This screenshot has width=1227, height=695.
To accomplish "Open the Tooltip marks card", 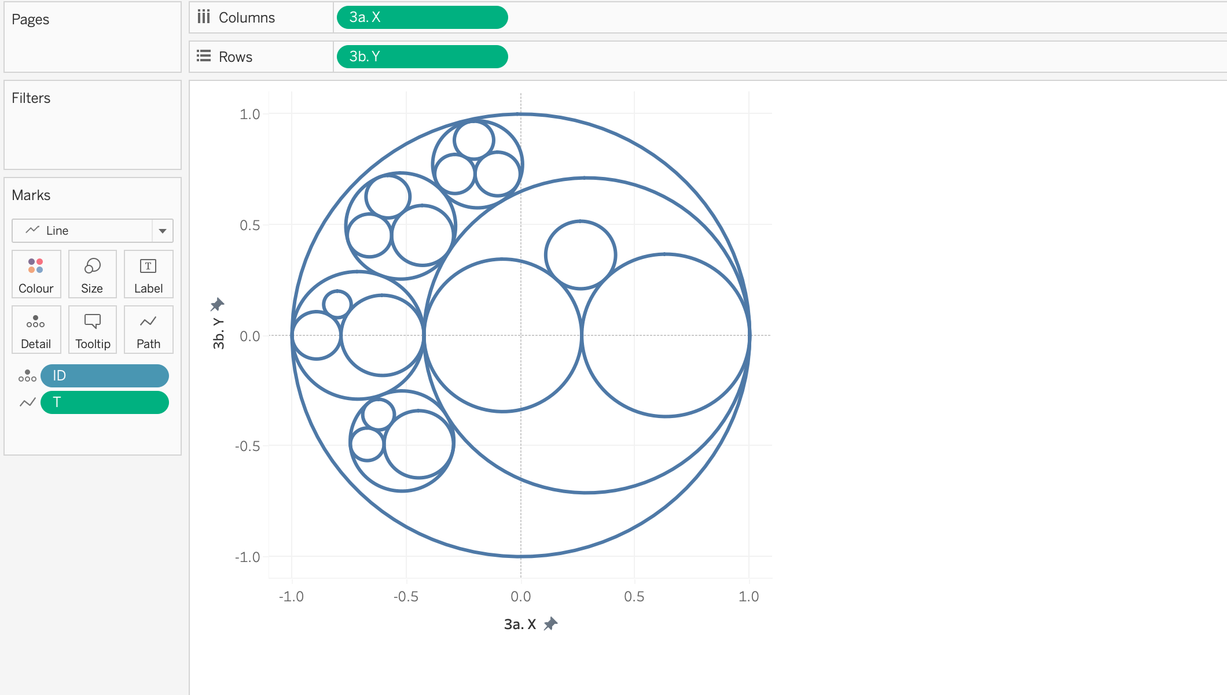I will pyautogui.click(x=92, y=330).
